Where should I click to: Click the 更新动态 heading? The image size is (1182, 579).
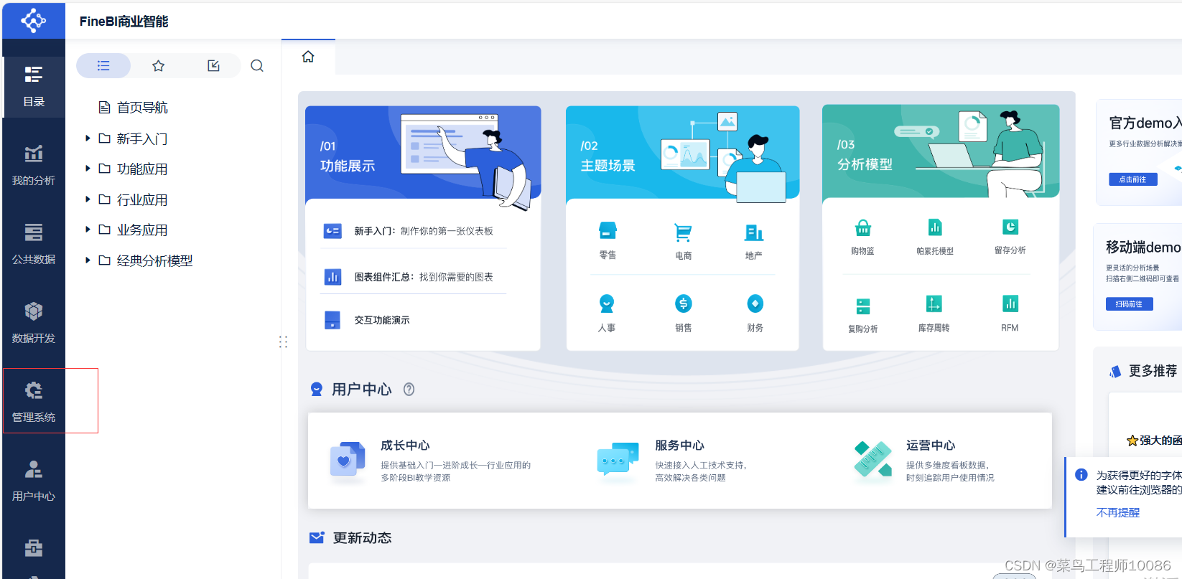click(x=362, y=538)
